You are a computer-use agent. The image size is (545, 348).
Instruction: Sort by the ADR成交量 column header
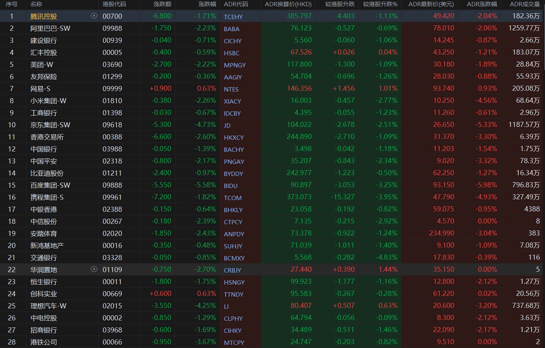pyautogui.click(x=525, y=4)
